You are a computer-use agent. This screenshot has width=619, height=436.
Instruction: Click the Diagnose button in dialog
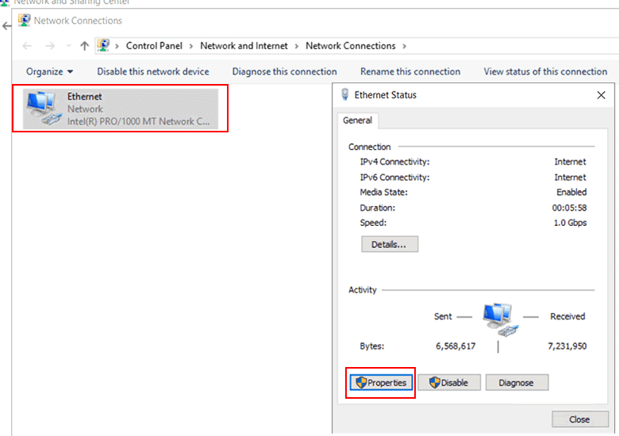tap(517, 382)
